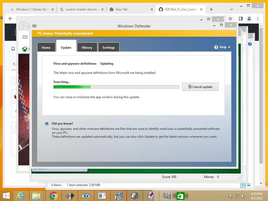This screenshot has width=268, height=201.
Task: Switch Explorer to large icons view
Action: coord(249,185)
